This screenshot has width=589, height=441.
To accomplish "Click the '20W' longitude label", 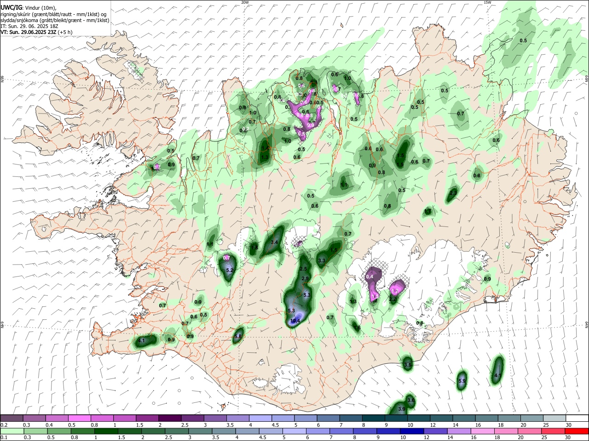I will (x=245, y=2).
